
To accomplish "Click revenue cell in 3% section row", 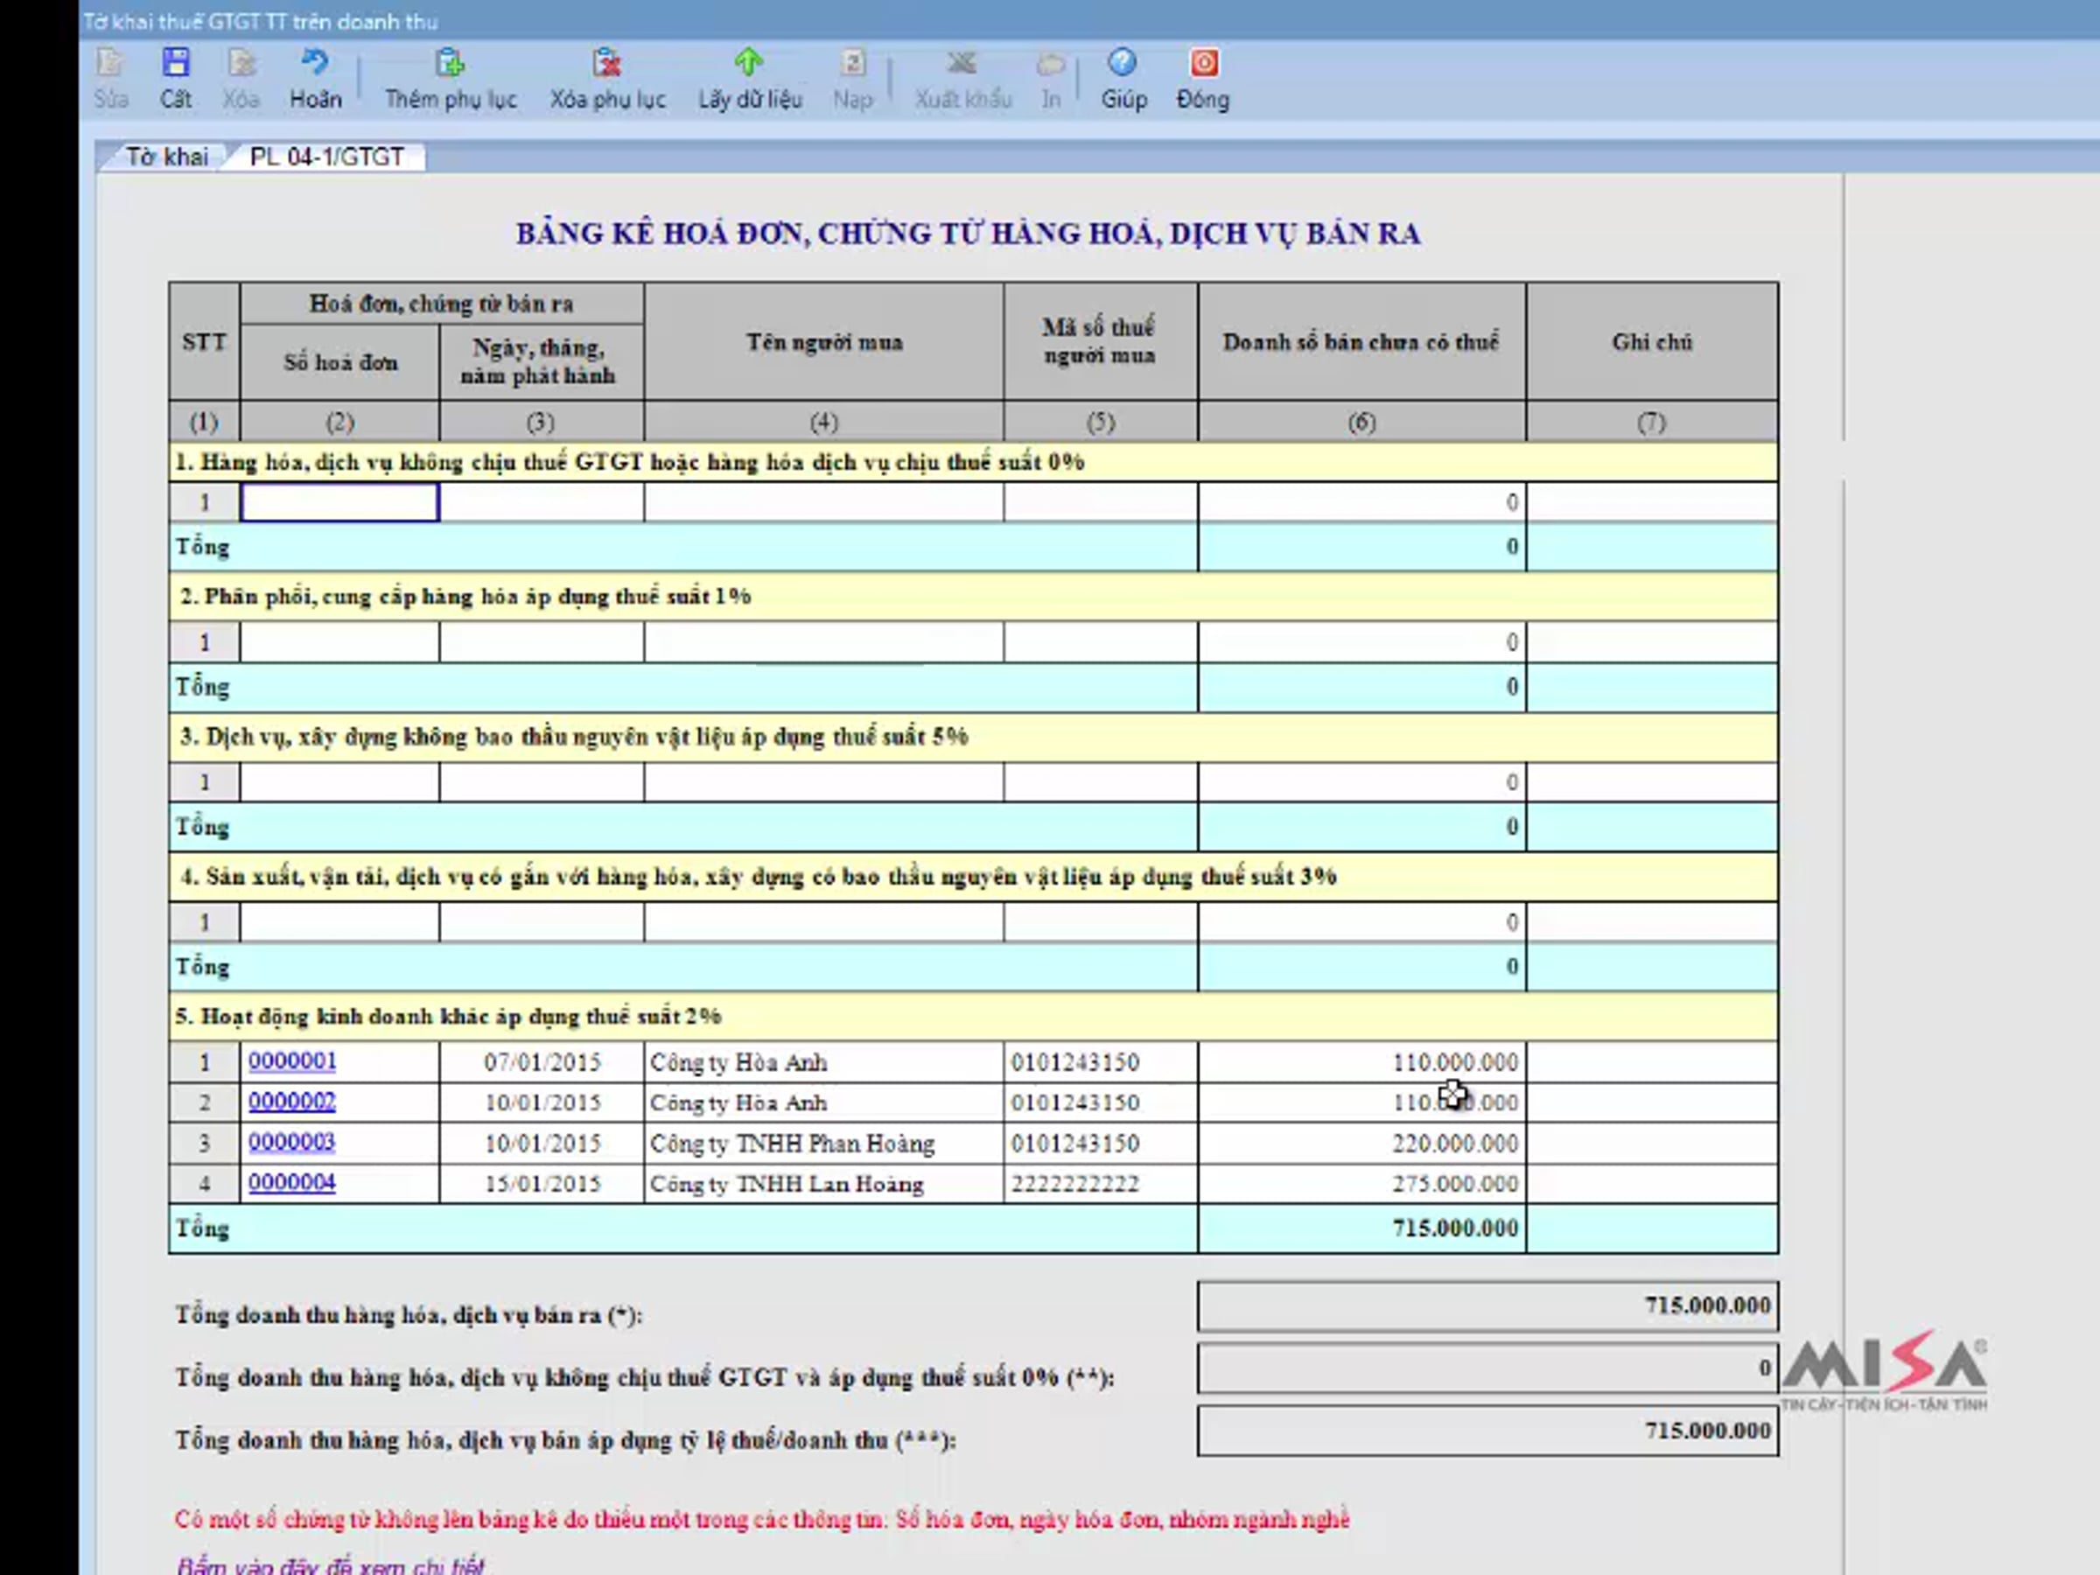I will click(1361, 922).
